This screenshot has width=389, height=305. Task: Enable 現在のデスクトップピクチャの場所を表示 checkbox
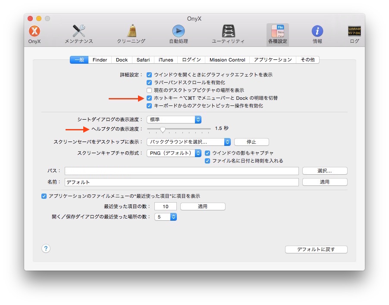coord(149,90)
